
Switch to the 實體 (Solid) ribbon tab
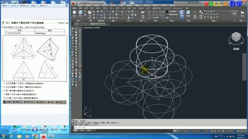pos(80,8)
